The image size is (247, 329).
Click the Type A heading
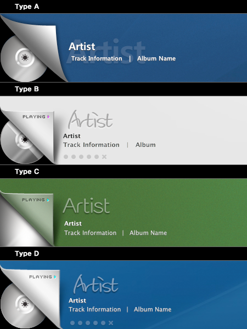(x=27, y=7)
